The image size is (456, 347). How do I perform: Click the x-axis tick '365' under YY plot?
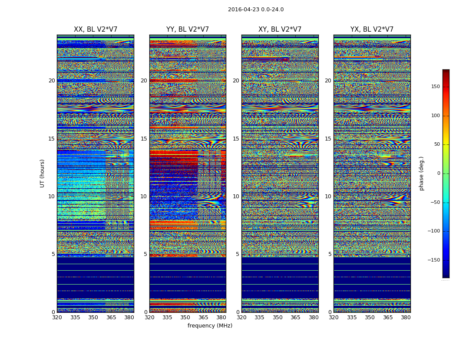click(203, 318)
